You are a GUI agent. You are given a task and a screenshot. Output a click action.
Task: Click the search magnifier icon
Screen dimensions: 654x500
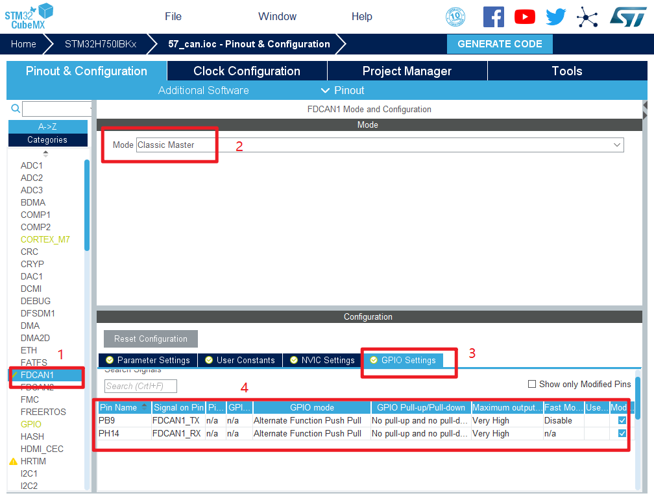pos(16,108)
